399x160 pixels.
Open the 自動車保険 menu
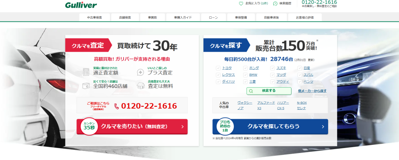pyautogui.click(x=271, y=18)
